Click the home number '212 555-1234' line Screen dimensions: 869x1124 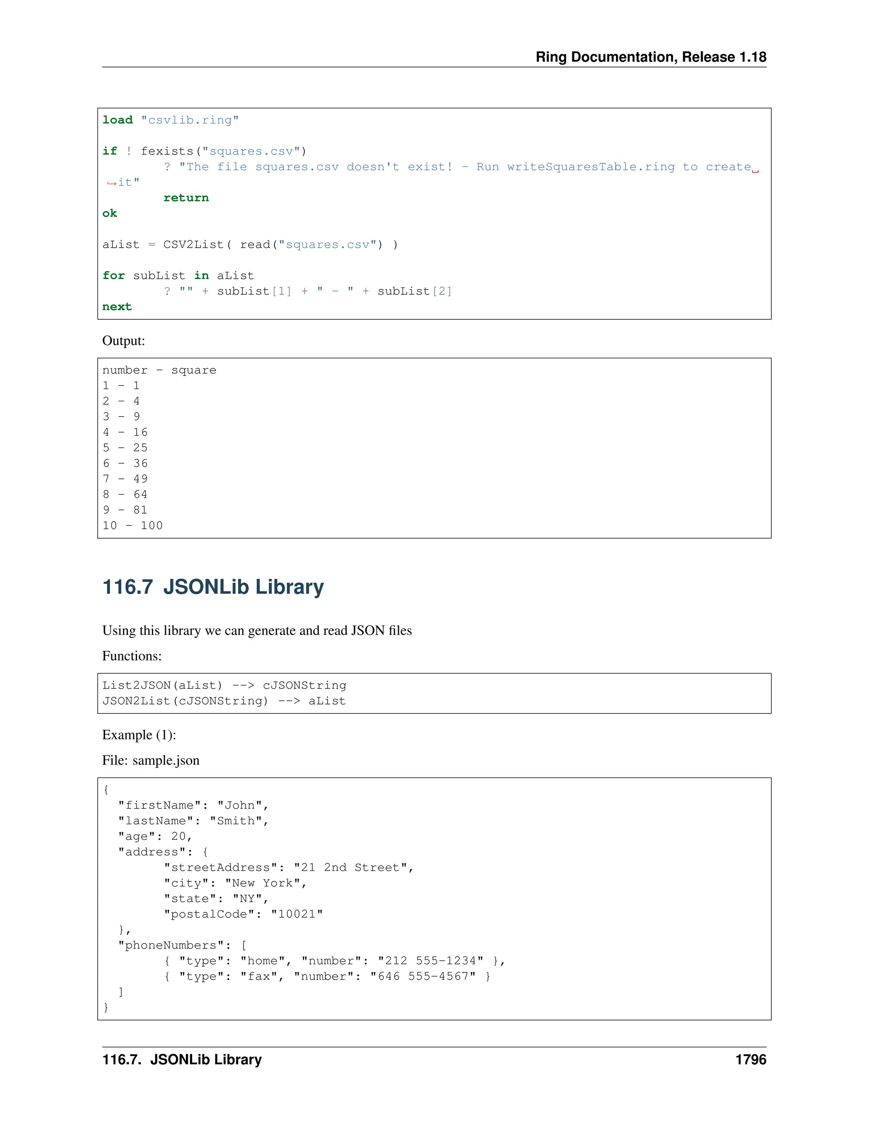pos(335,961)
